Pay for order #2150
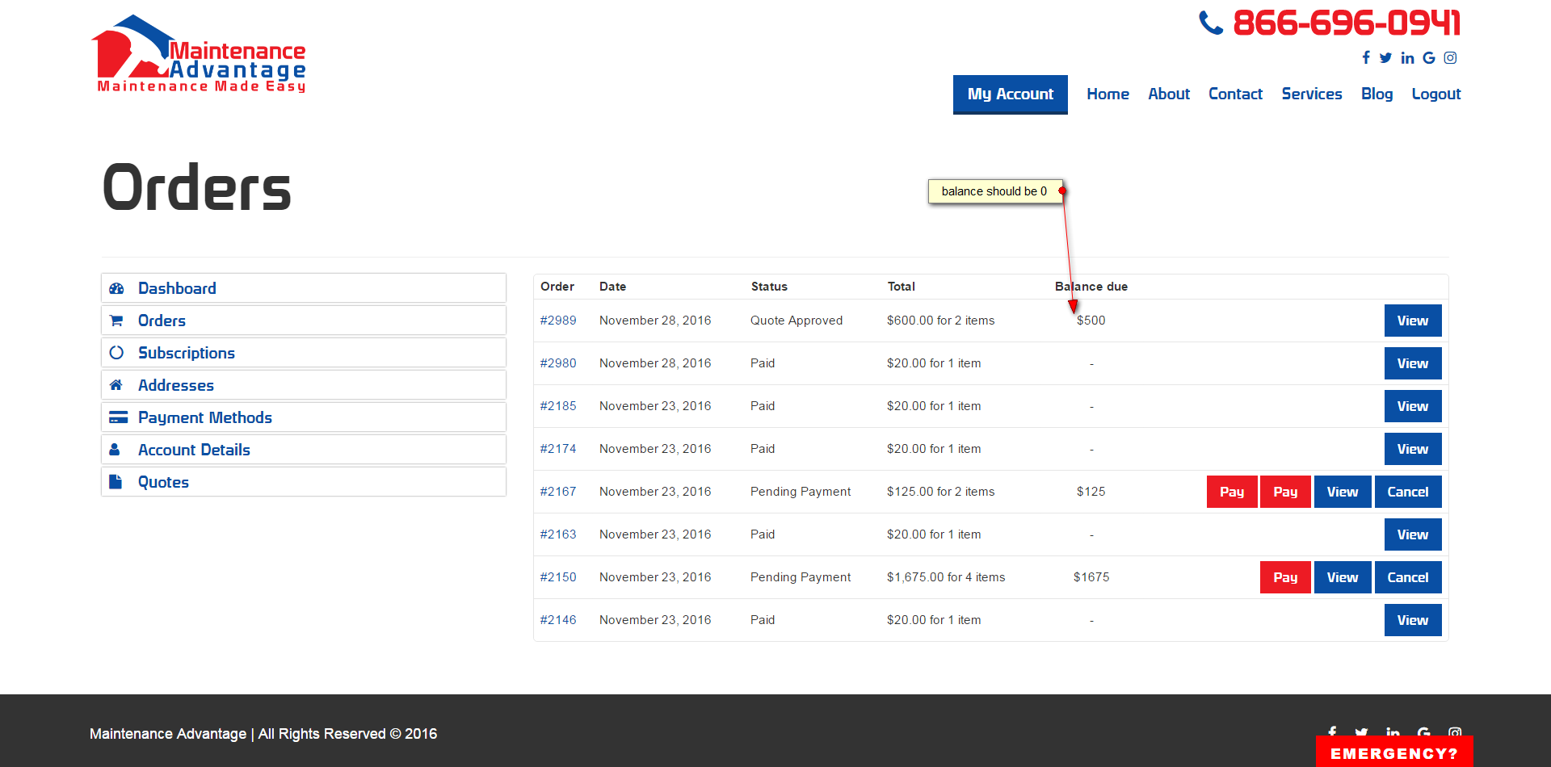The image size is (1551, 767). 1284,577
